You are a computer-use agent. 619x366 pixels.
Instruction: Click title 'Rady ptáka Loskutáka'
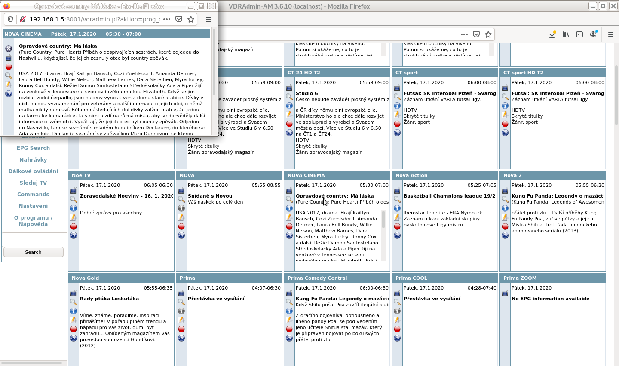[109, 299]
